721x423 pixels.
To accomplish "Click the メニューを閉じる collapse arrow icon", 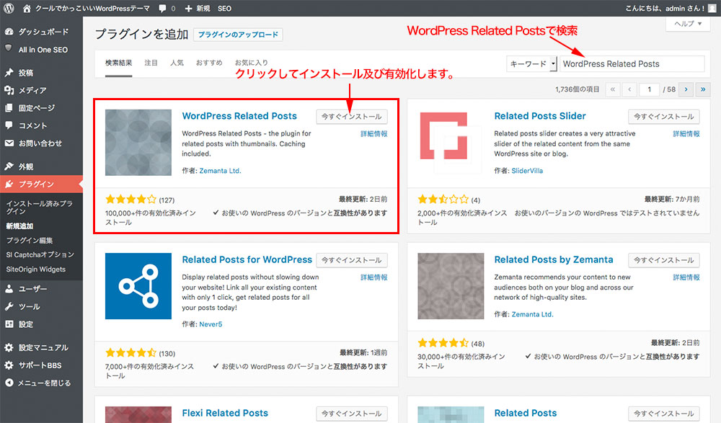I will point(9,383).
